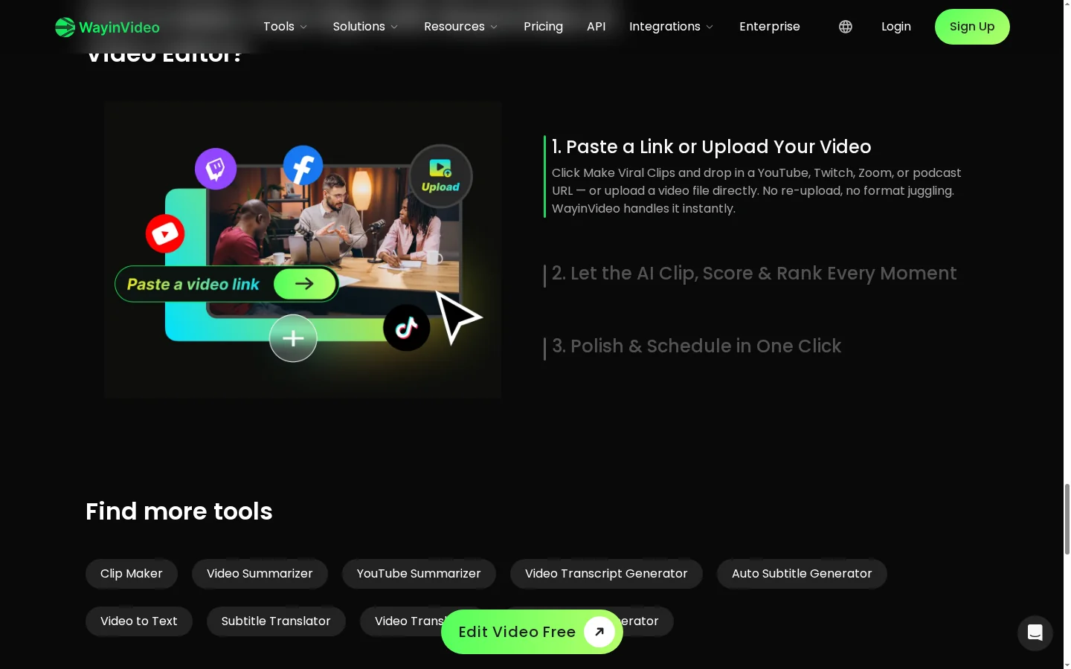Open the Video to Text tool

[x=139, y=621]
